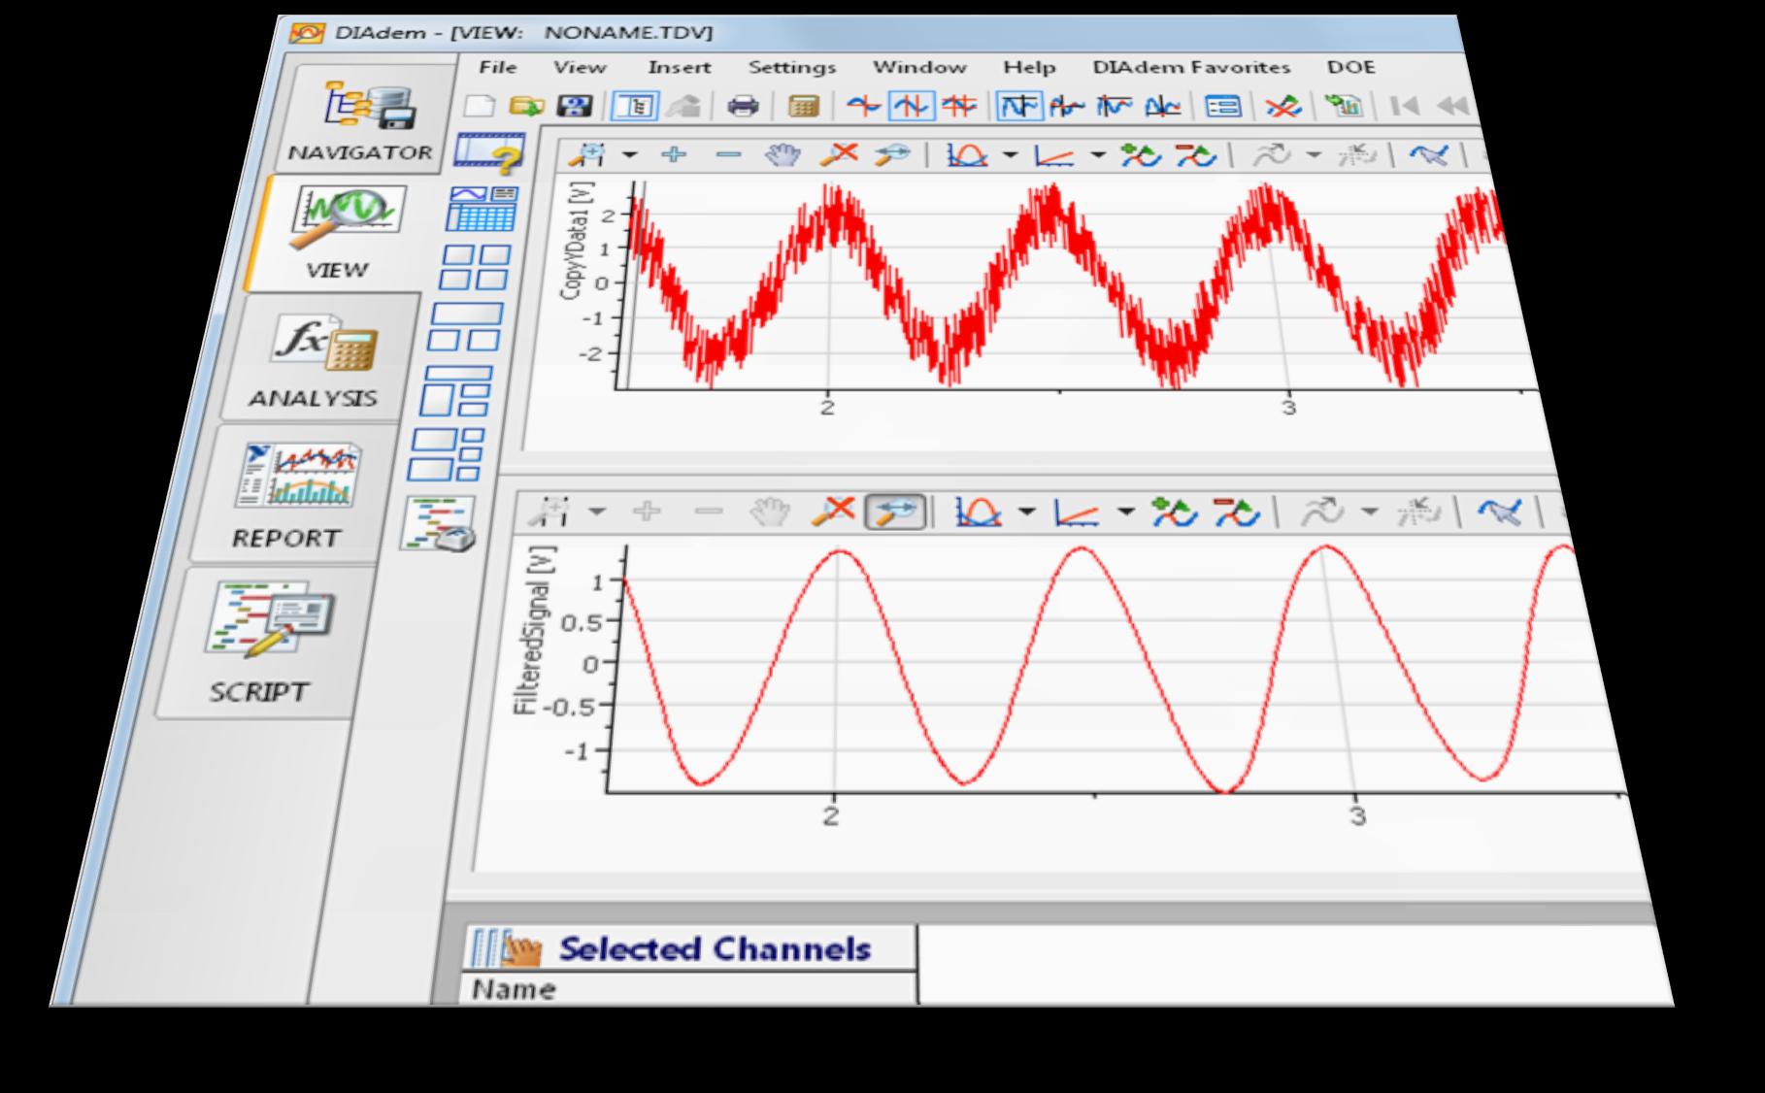The height and width of the screenshot is (1093, 1765).
Task: Click the curve display icon in upper graph
Action: click(x=967, y=154)
